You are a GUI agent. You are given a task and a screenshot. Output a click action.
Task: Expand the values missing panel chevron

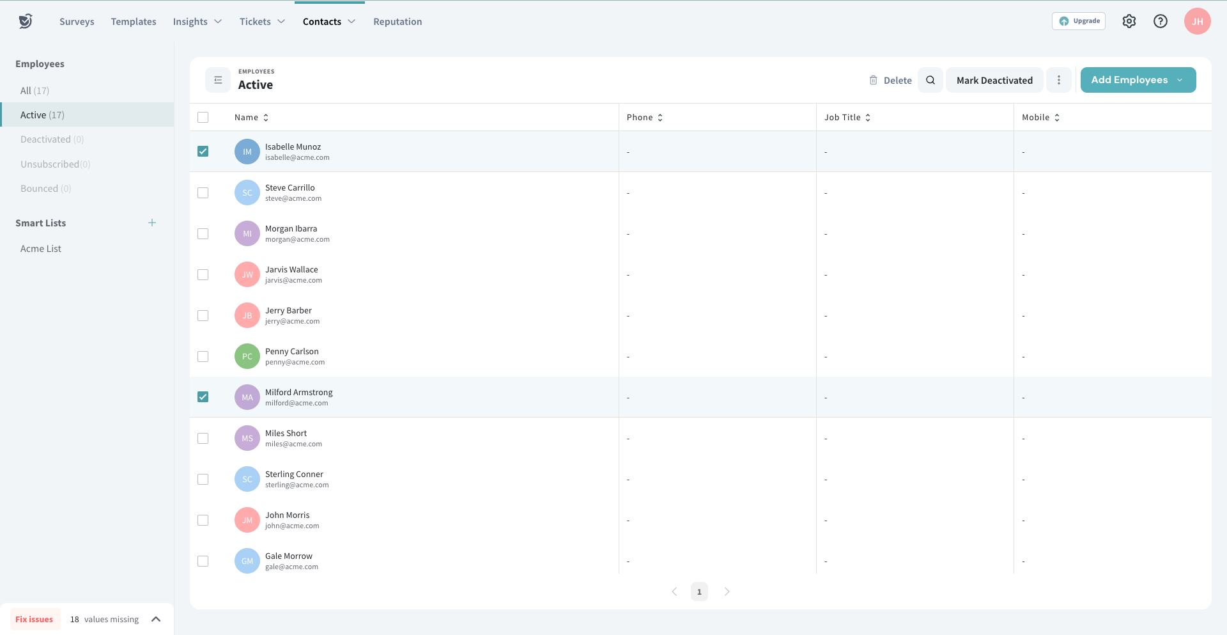pos(156,619)
